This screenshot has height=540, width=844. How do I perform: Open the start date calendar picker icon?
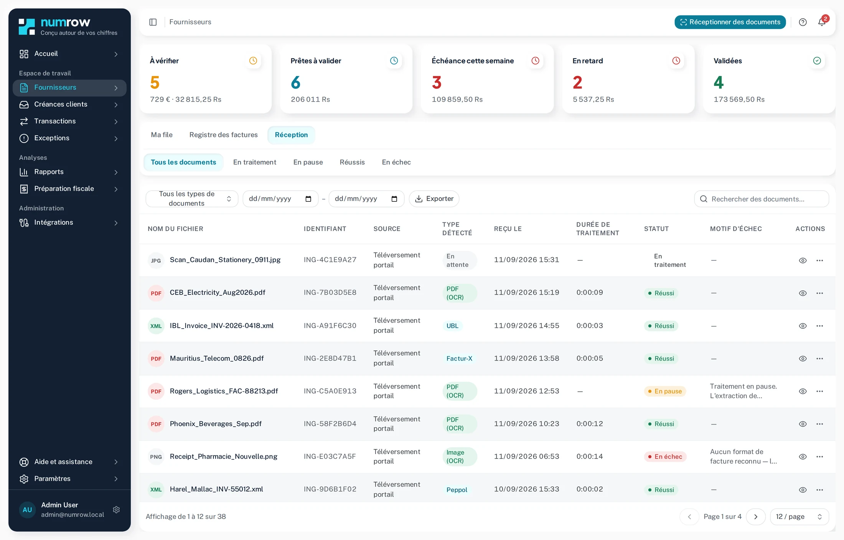pos(308,199)
